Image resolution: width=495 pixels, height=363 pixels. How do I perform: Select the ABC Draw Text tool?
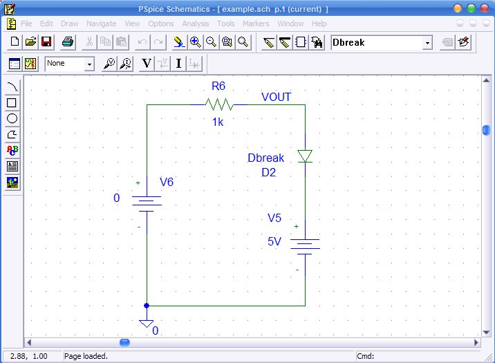[x=12, y=150]
